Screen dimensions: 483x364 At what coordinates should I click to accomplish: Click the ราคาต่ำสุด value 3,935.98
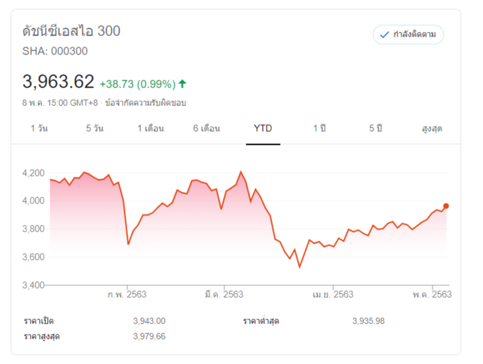368,320
